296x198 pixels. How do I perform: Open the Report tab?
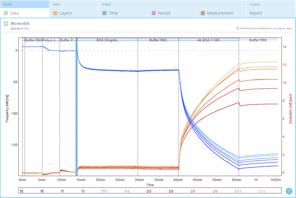click(x=256, y=13)
